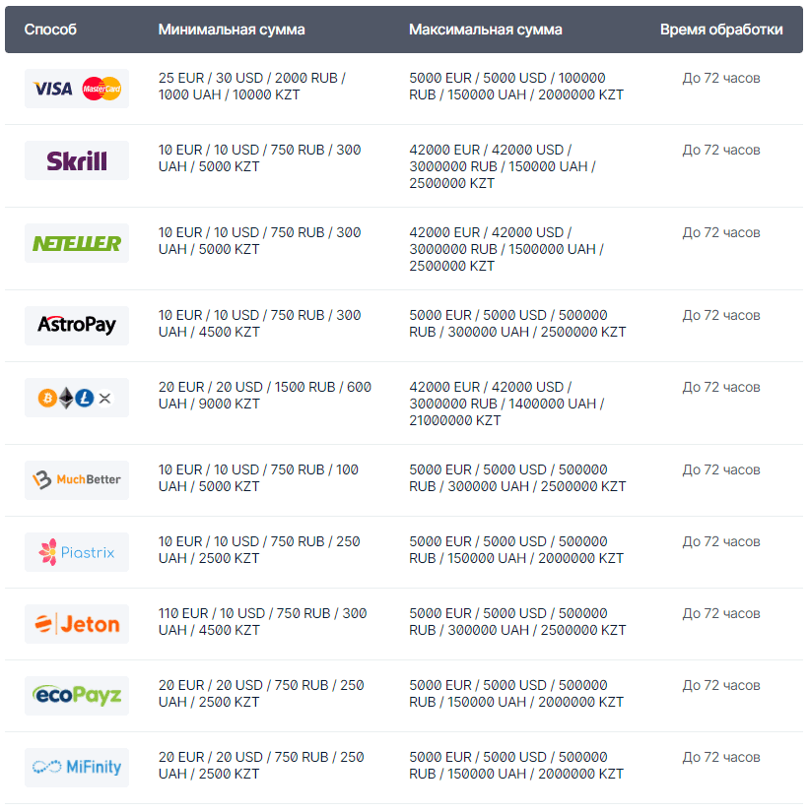Click the Bitcoin icon
Viewport: 809px width, 812px height.
[46, 398]
